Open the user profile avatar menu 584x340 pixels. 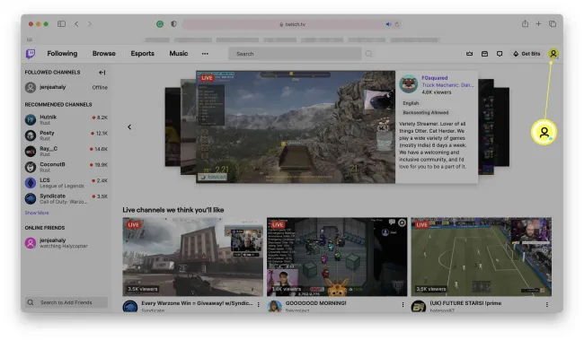(x=553, y=54)
